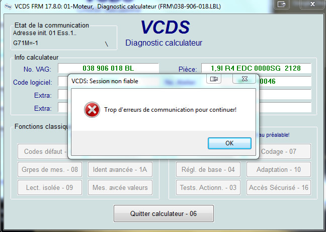This screenshot has height=232, width=326.
Task: Click the error message Trop d'erreurs de communication
Action: (x=170, y=110)
